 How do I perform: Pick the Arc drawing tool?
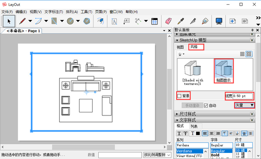[x=38, y=21]
